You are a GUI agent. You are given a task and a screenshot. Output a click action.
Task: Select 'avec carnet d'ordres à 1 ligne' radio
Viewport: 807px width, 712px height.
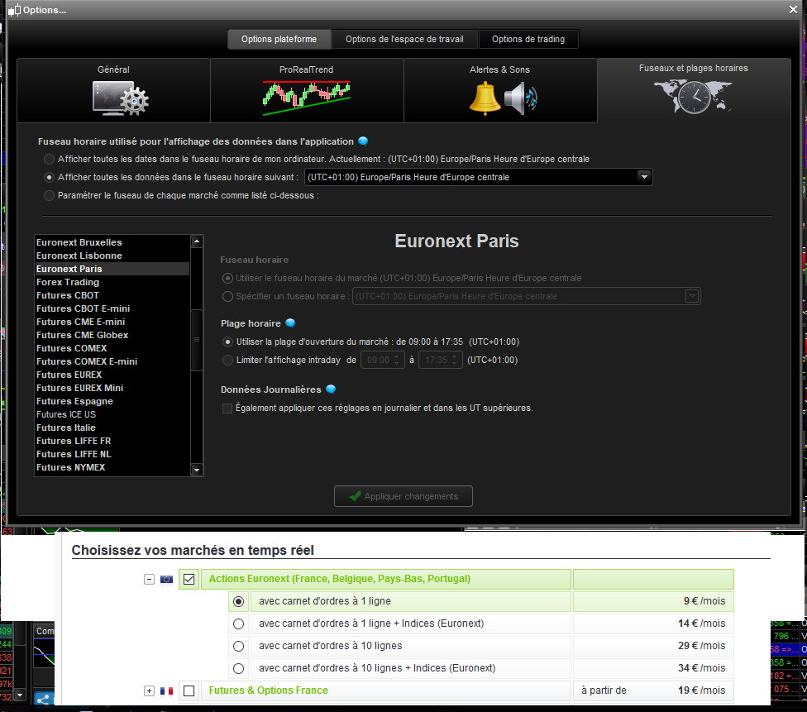coord(238,601)
